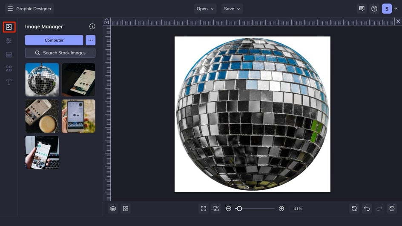Click Search Stock Images button
This screenshot has height=226, width=402.
coord(60,53)
